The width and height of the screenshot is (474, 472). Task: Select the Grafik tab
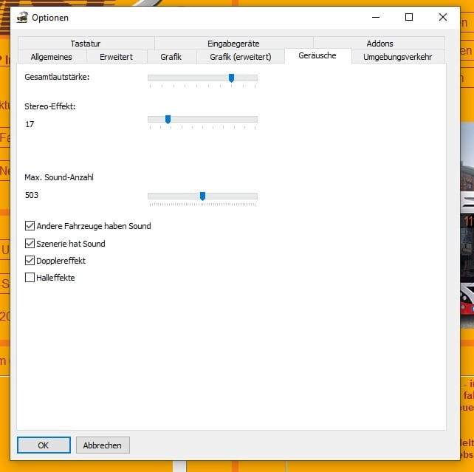171,57
